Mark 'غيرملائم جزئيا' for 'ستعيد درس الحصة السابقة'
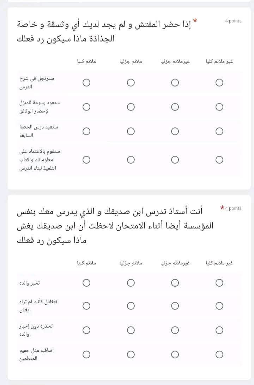The width and height of the screenshot is (254, 385). pos(175,131)
